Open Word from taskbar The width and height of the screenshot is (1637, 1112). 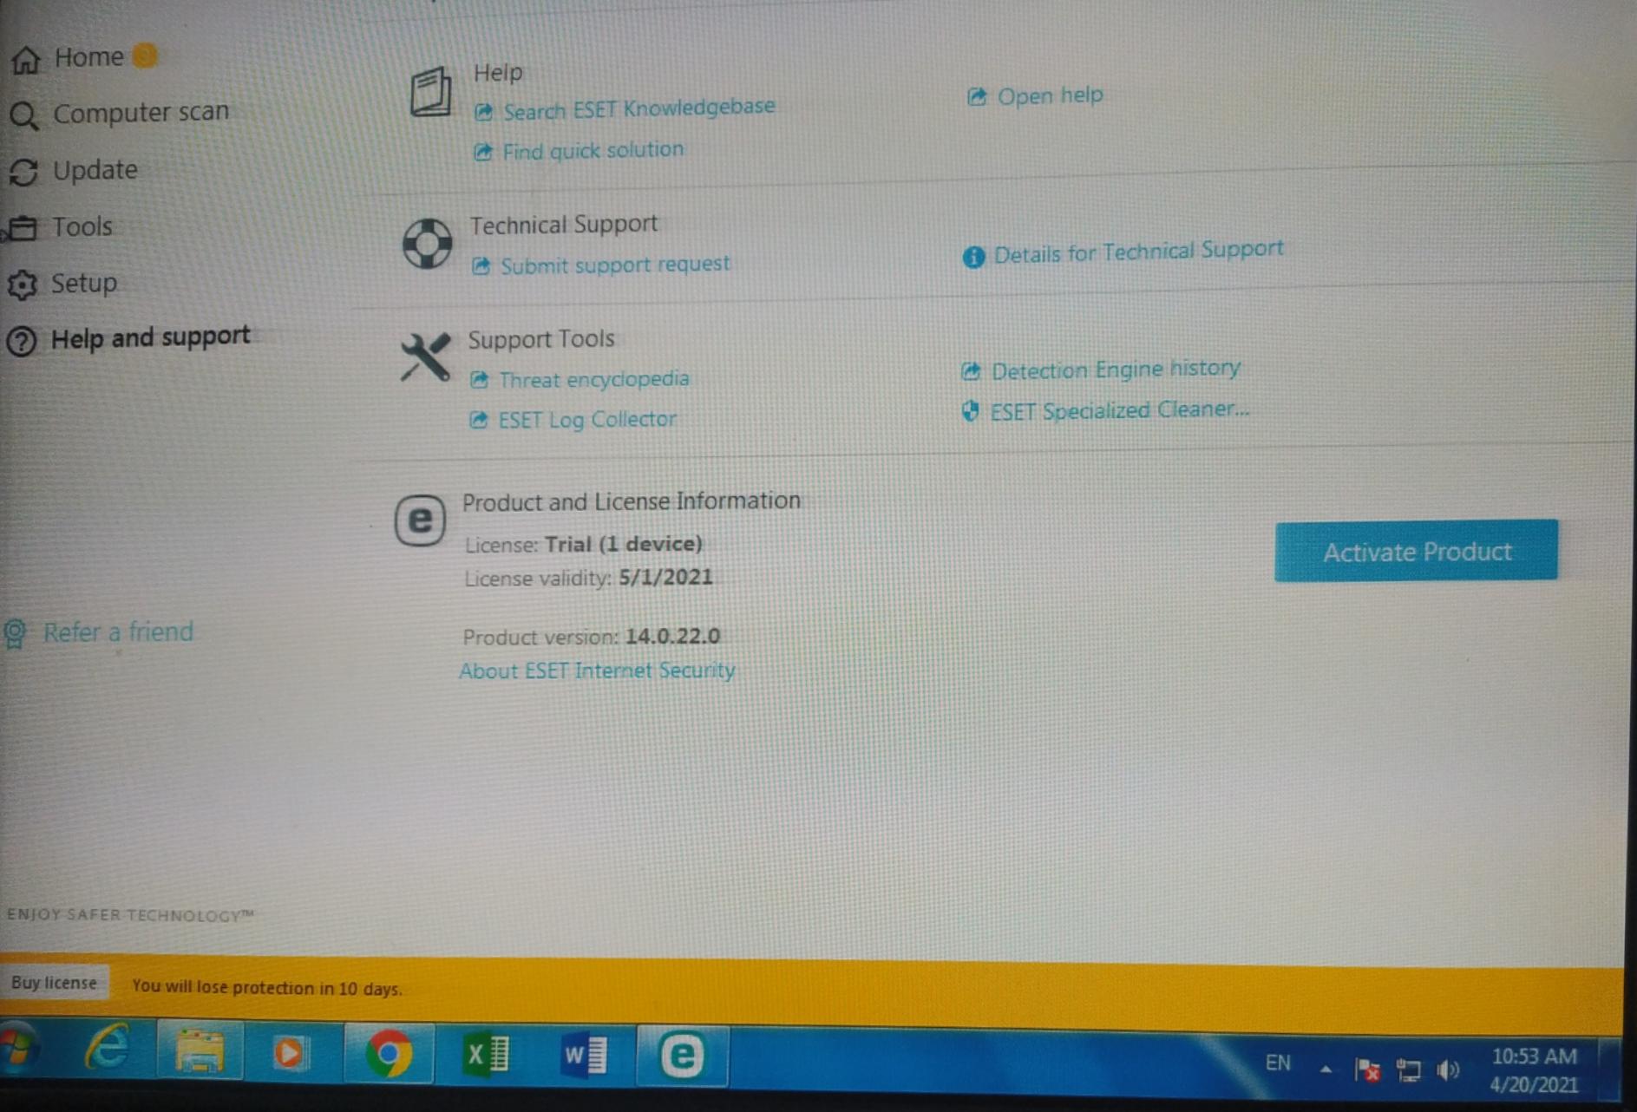584,1056
